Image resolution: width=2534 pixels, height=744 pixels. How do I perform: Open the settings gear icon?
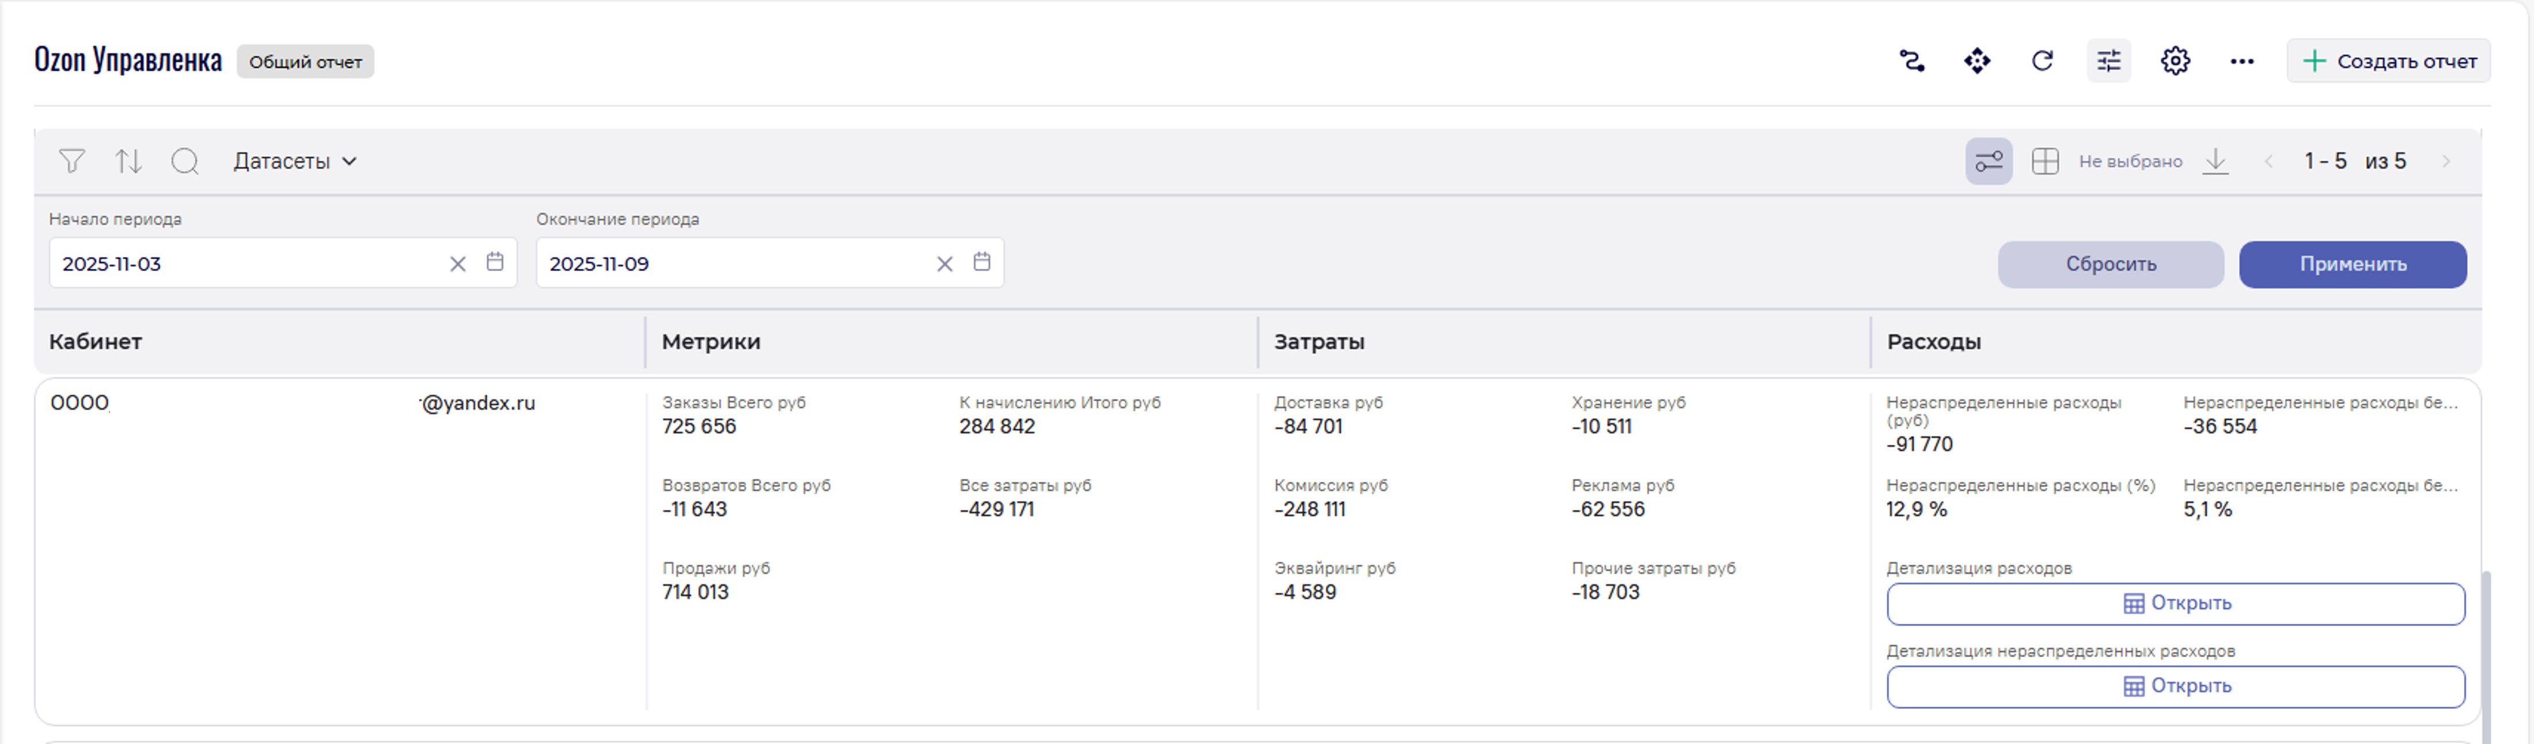tap(2175, 61)
